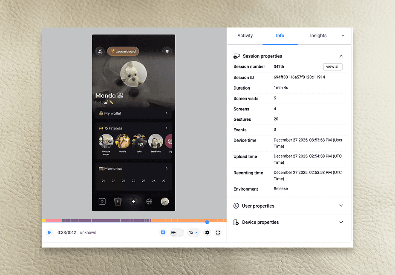The width and height of the screenshot is (395, 275).
Task: Click the 15 Friends heading
Action: [x=113, y=128]
